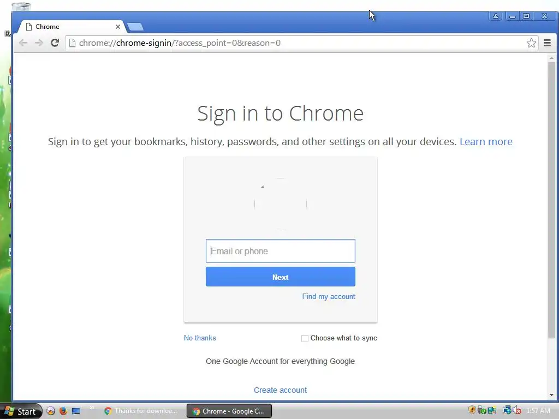Bookmark this page with the star icon
This screenshot has width=559, height=419.
coord(531,43)
